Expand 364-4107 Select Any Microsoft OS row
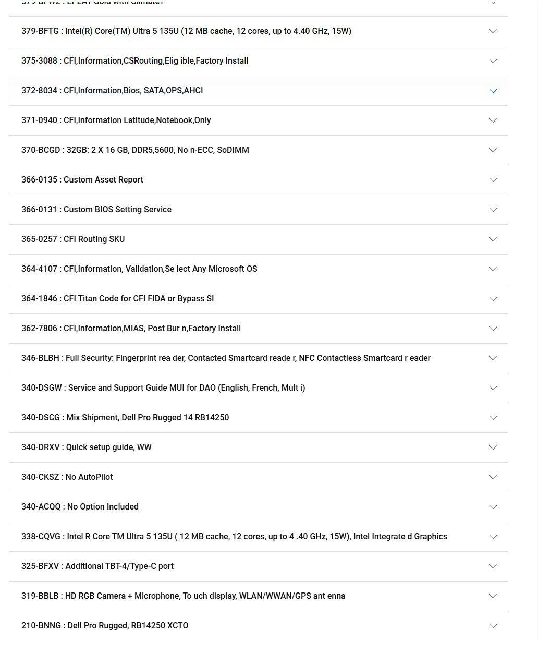 (258, 269)
